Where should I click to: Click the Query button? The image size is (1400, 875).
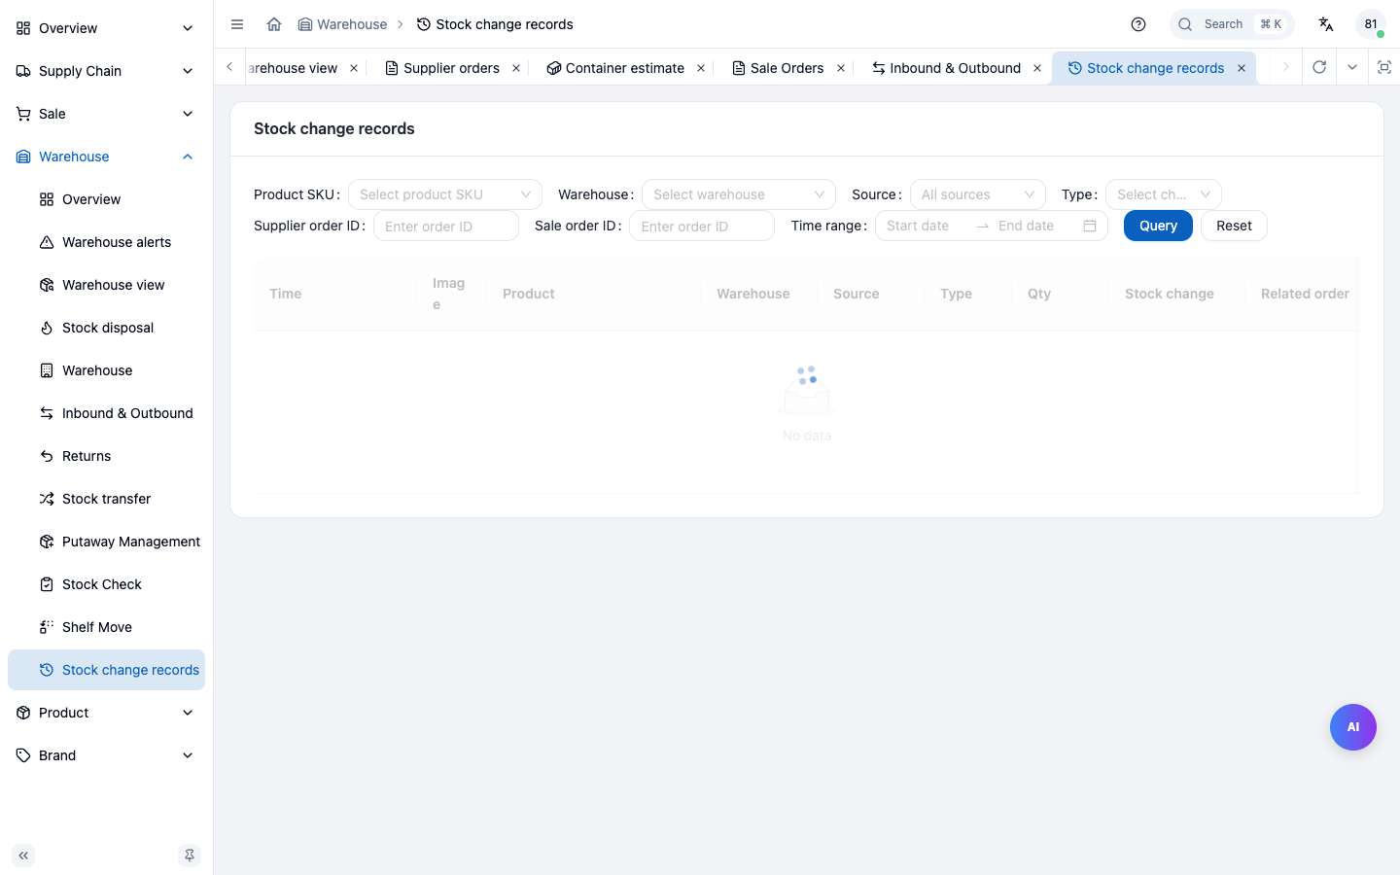(1158, 226)
